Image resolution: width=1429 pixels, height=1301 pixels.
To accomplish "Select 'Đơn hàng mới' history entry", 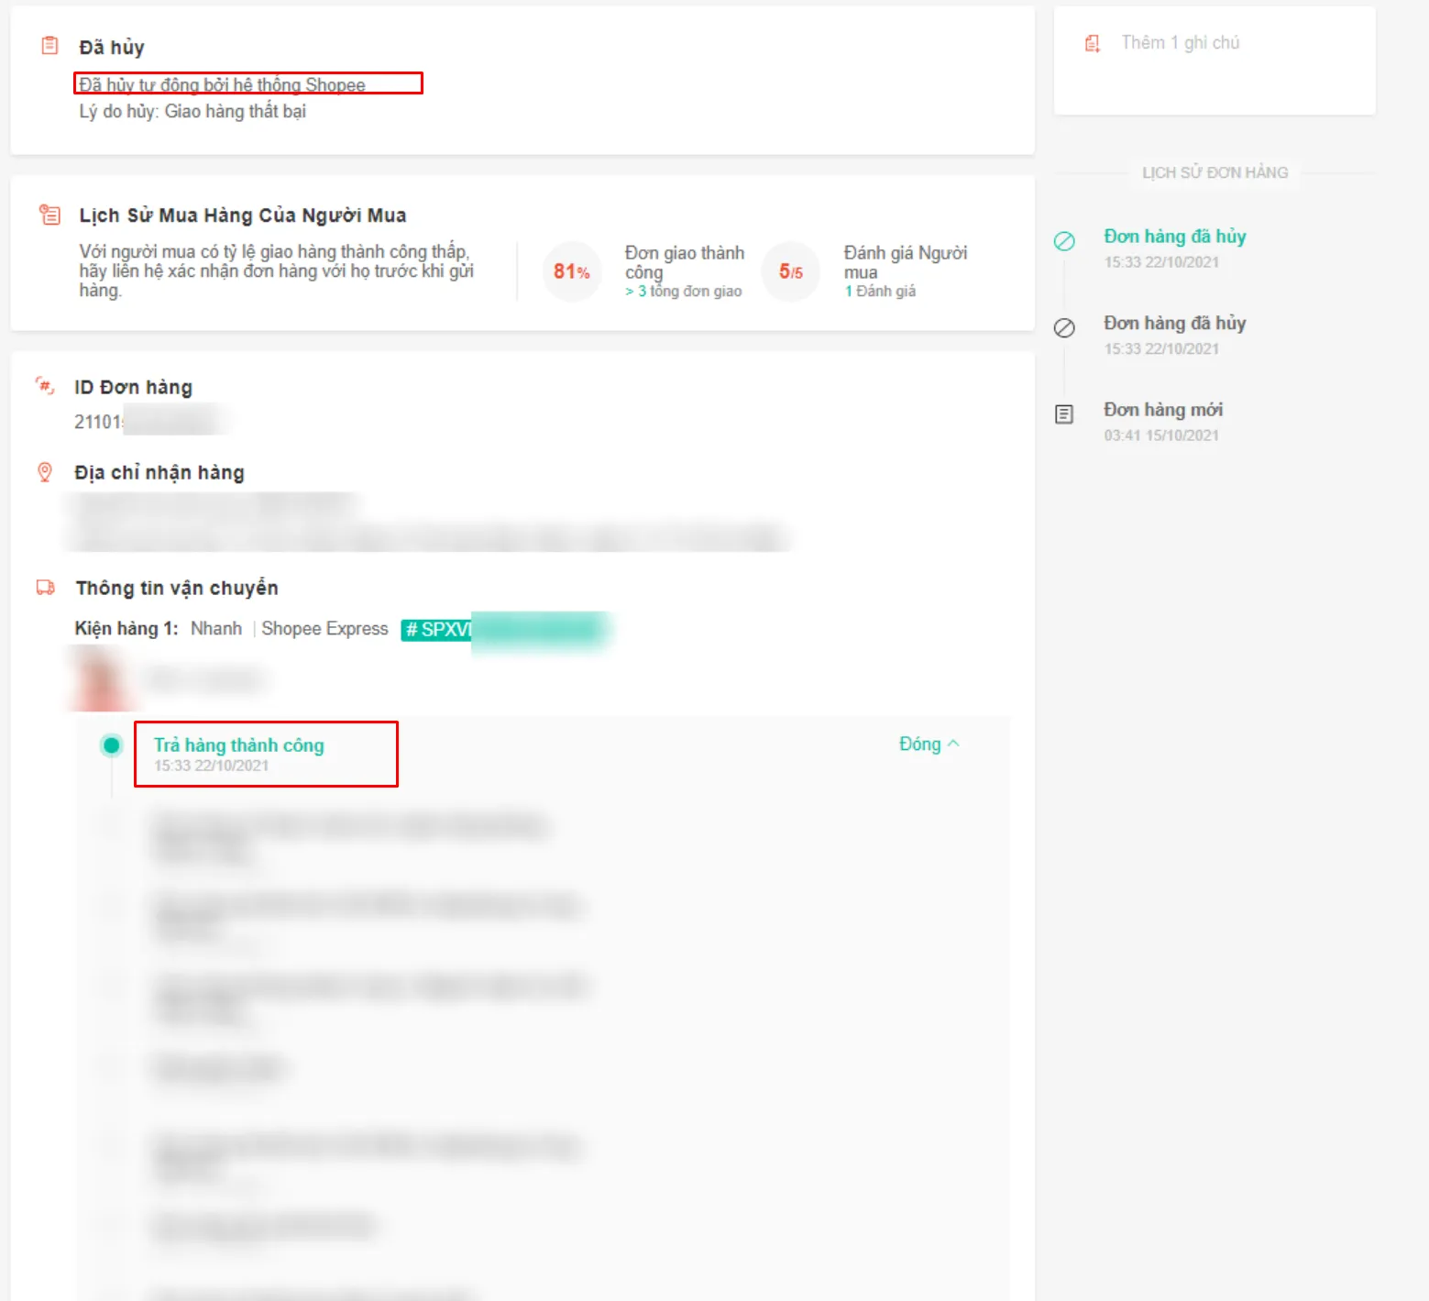I will coord(1163,410).
